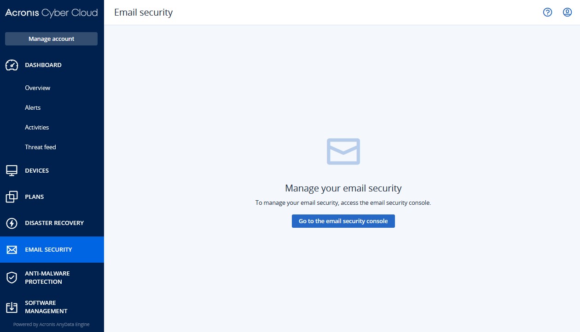Open the Overview dashboard page

point(38,88)
